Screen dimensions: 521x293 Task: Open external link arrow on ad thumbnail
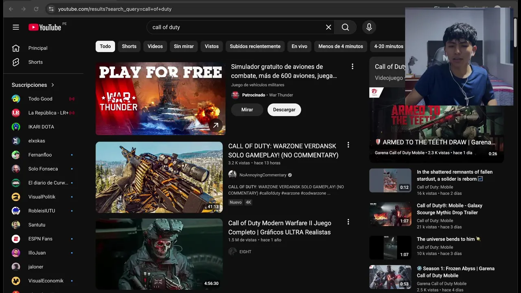[216, 125]
